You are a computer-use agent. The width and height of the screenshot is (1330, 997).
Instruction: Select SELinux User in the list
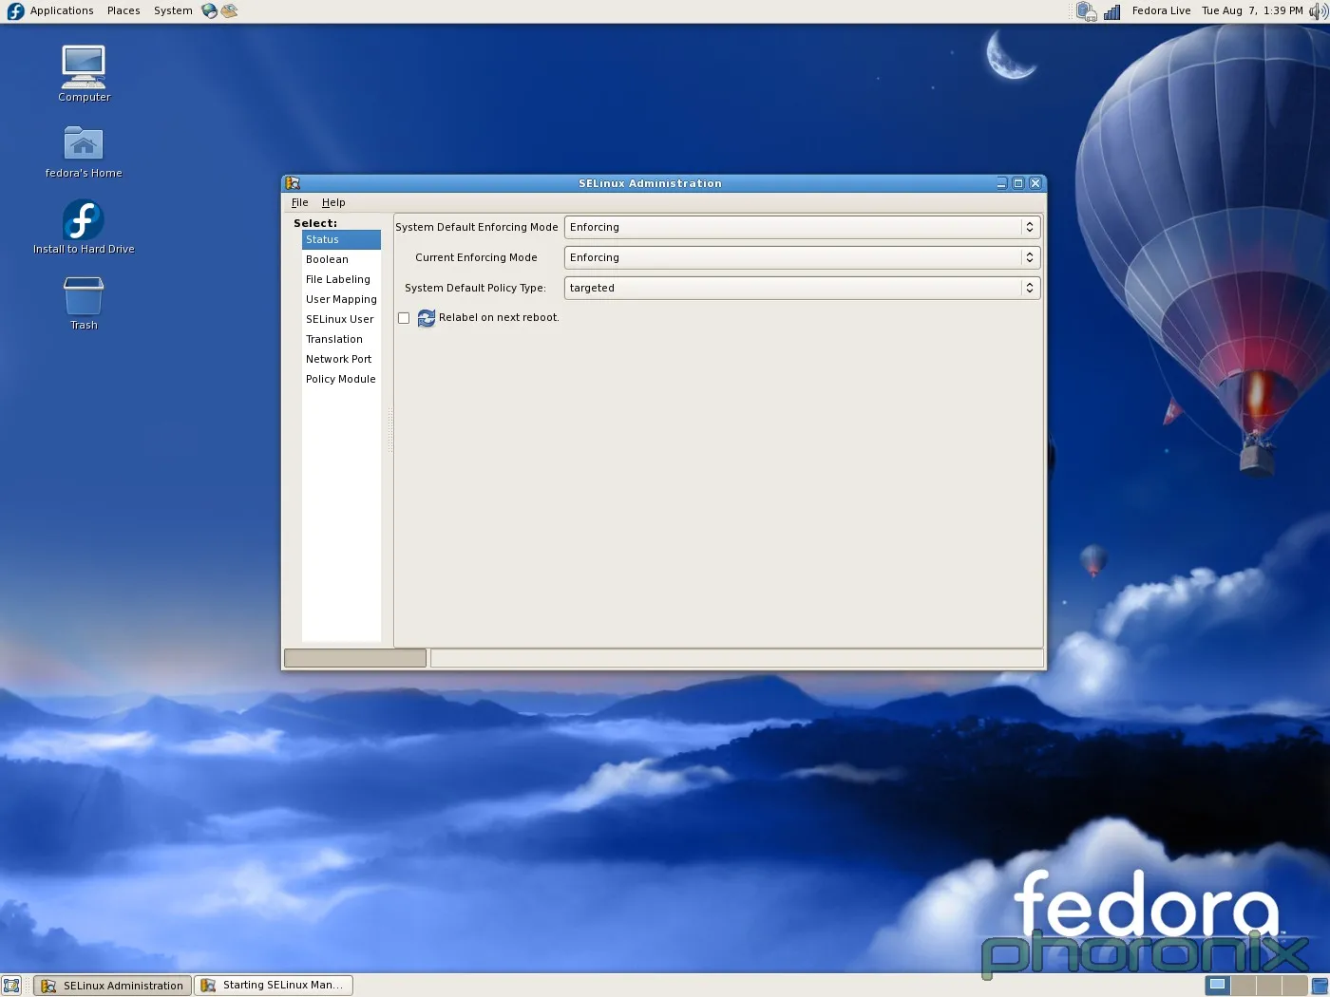[x=341, y=319]
